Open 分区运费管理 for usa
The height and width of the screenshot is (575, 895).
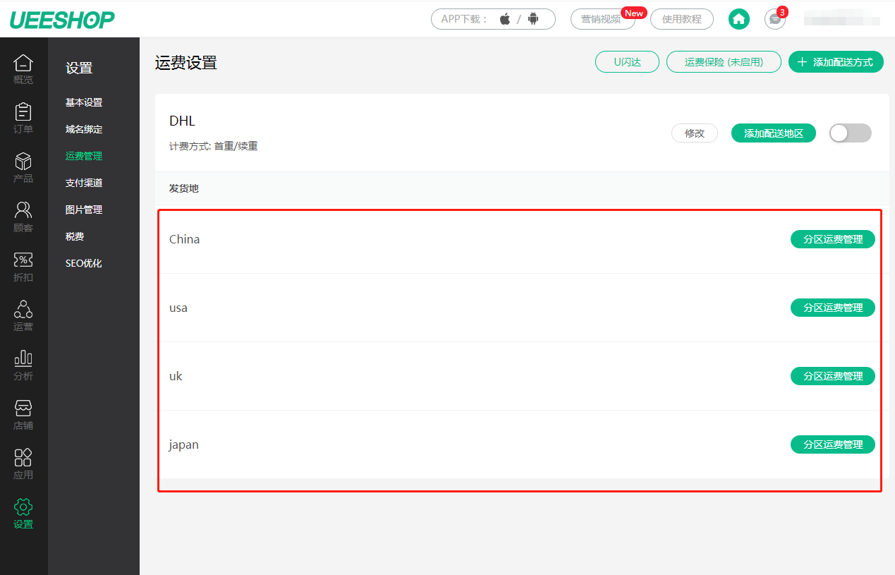pyautogui.click(x=833, y=308)
